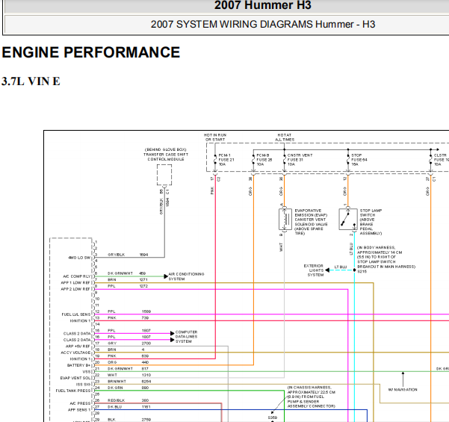Image resolution: width=449 pixels, height=422 pixels.
Task: Click the "RED/BLK" wire color on pin 26
Action: (116, 400)
